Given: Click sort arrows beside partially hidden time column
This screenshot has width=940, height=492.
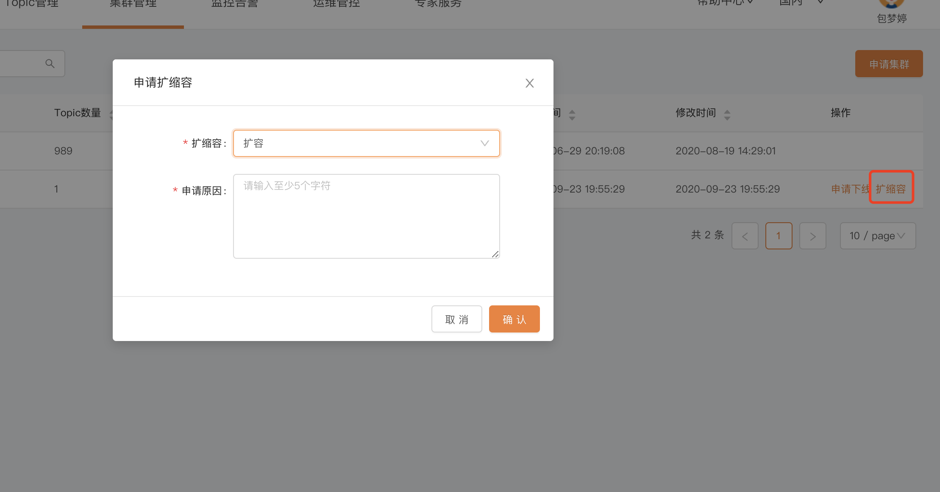Looking at the screenshot, I should click(572, 115).
